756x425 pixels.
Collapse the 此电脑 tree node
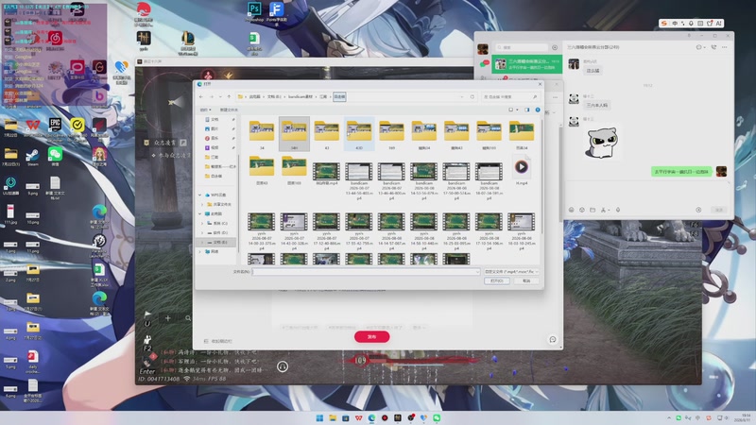click(200, 213)
